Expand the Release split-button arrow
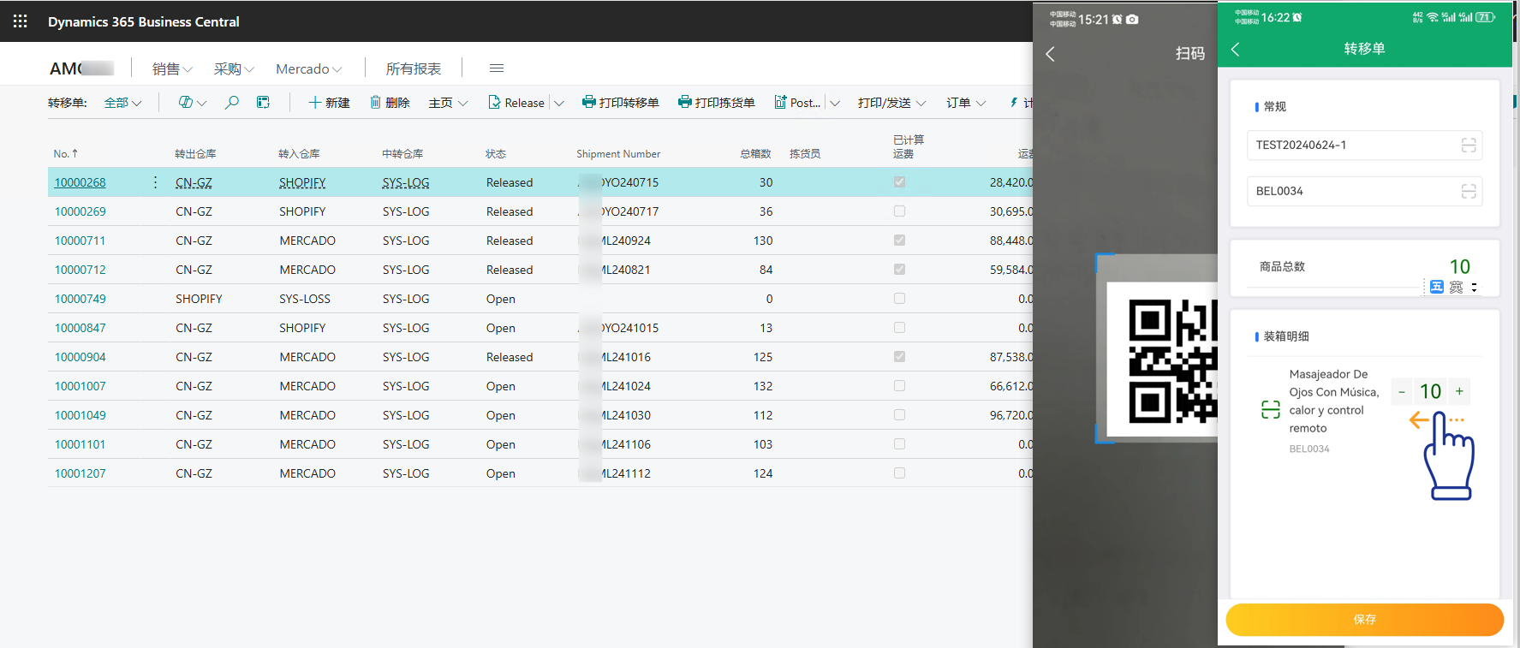This screenshot has height=648, width=1520. coord(559,103)
